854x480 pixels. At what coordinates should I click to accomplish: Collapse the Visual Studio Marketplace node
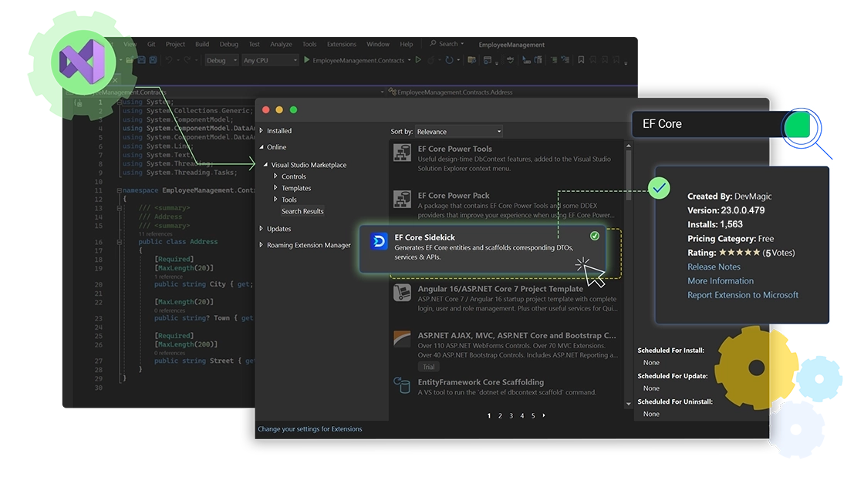(x=266, y=165)
